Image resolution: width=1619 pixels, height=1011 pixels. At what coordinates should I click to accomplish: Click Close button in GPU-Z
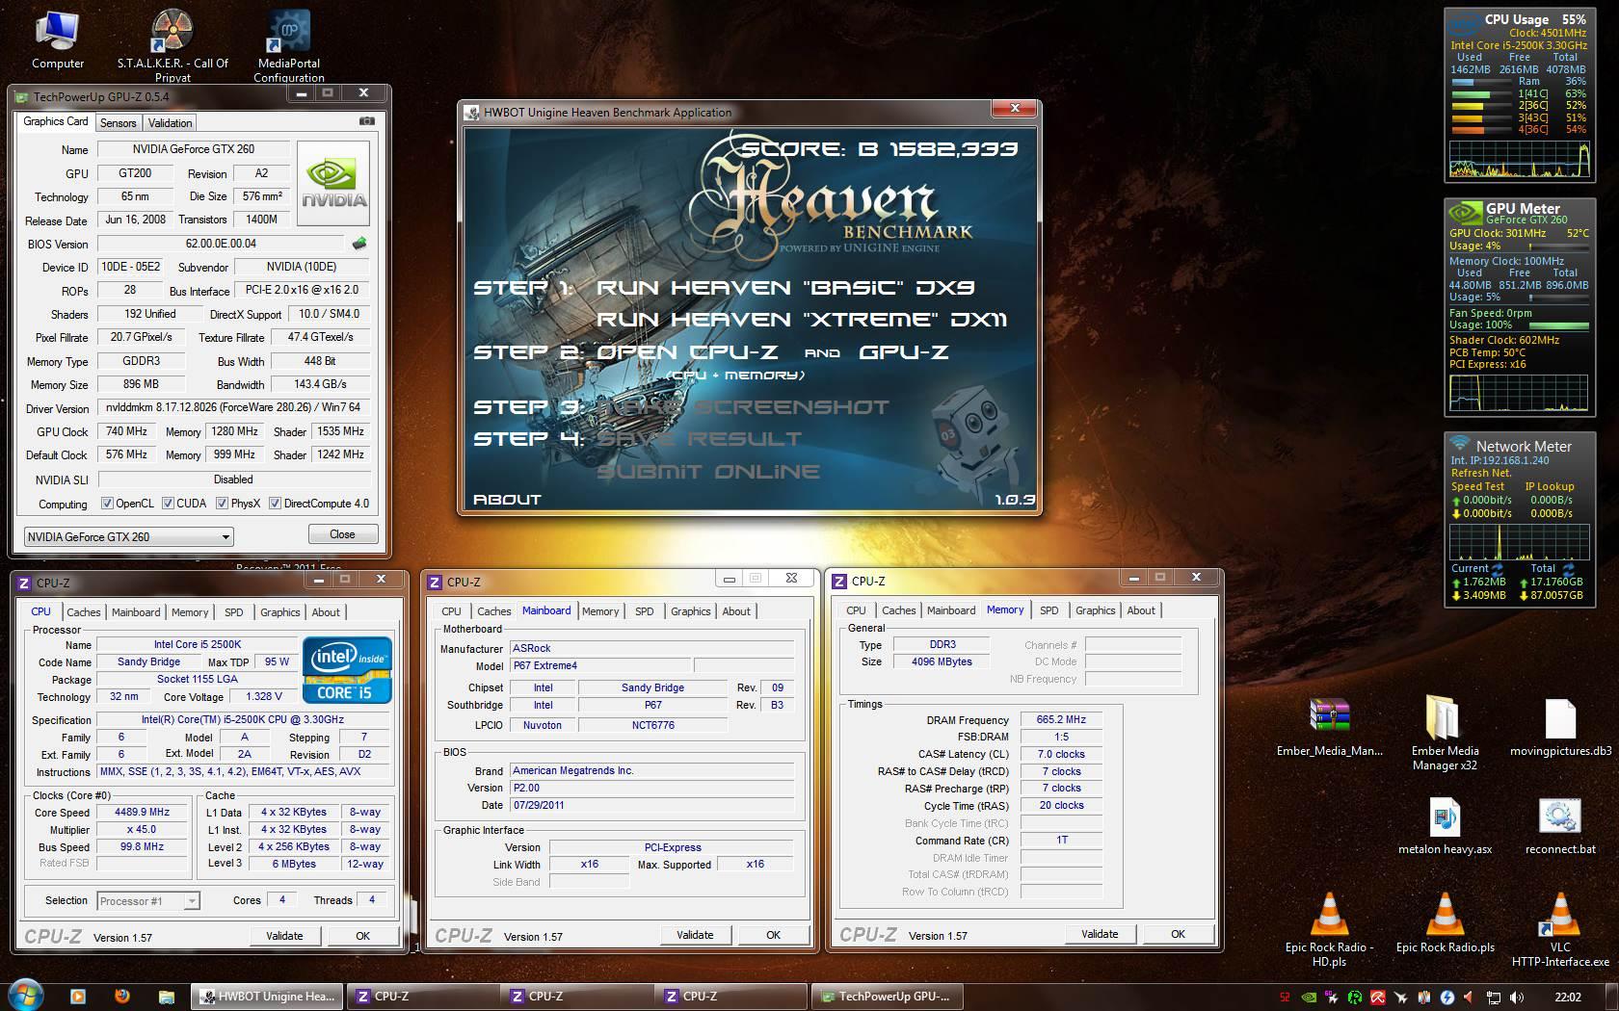point(342,534)
